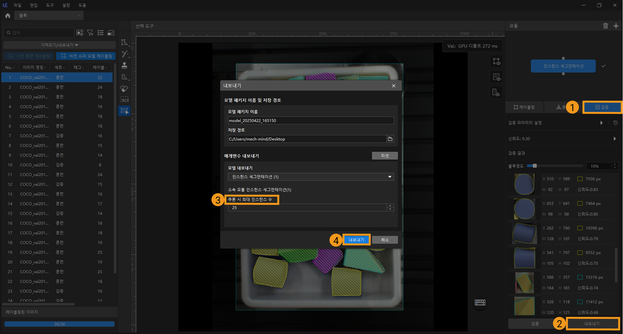
Task: Click 내보내기 button in the dialog
Action: 356,240
